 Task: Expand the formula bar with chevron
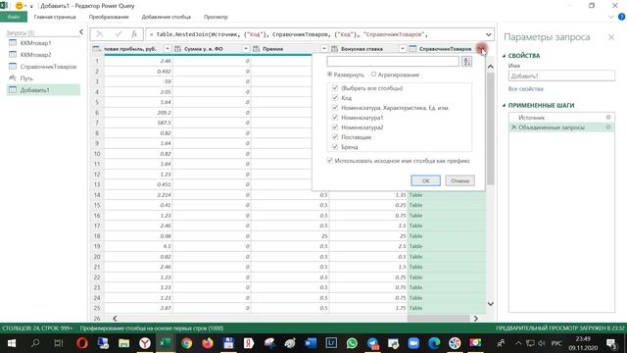tap(488, 34)
